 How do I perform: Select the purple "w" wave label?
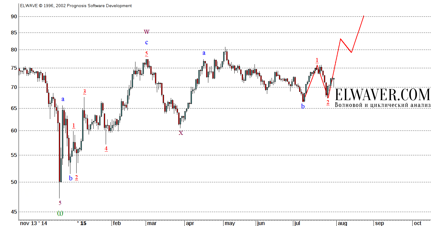[x=147, y=32]
